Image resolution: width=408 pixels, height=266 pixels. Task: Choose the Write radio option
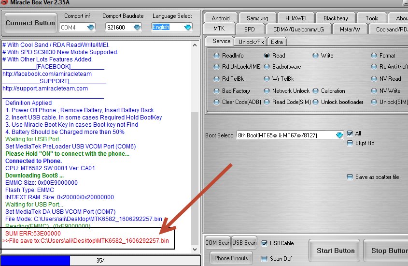click(315, 56)
